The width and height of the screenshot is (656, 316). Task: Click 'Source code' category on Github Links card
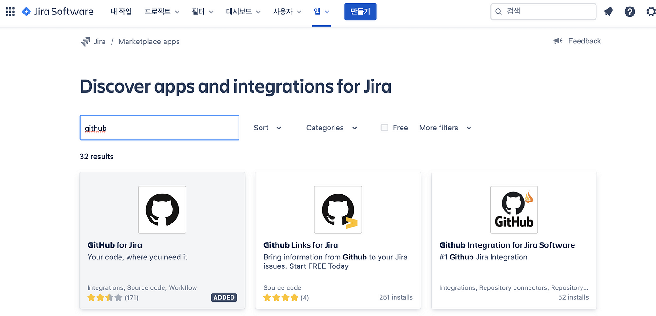282,287
